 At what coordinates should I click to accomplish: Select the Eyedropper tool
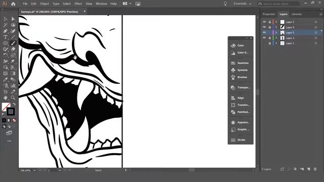coord(6,79)
